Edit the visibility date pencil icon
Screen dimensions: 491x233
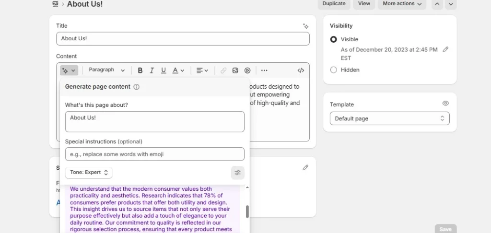(445, 49)
